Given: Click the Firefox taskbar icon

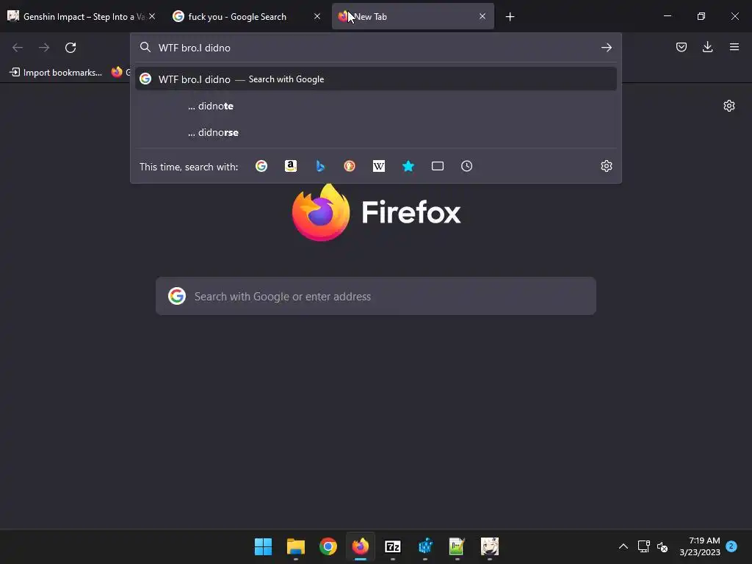Looking at the screenshot, I should click(360, 546).
